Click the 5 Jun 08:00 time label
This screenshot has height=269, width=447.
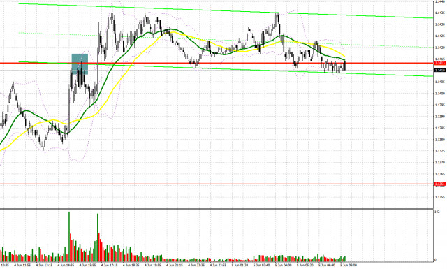point(349,265)
